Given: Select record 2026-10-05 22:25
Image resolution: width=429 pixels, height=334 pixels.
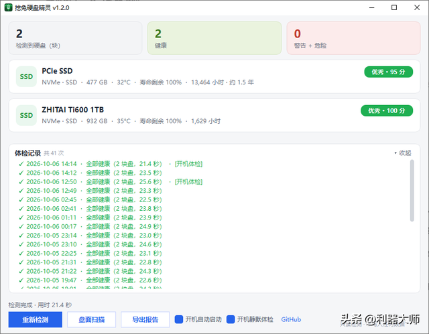Looking at the screenshot, I should point(90,254).
